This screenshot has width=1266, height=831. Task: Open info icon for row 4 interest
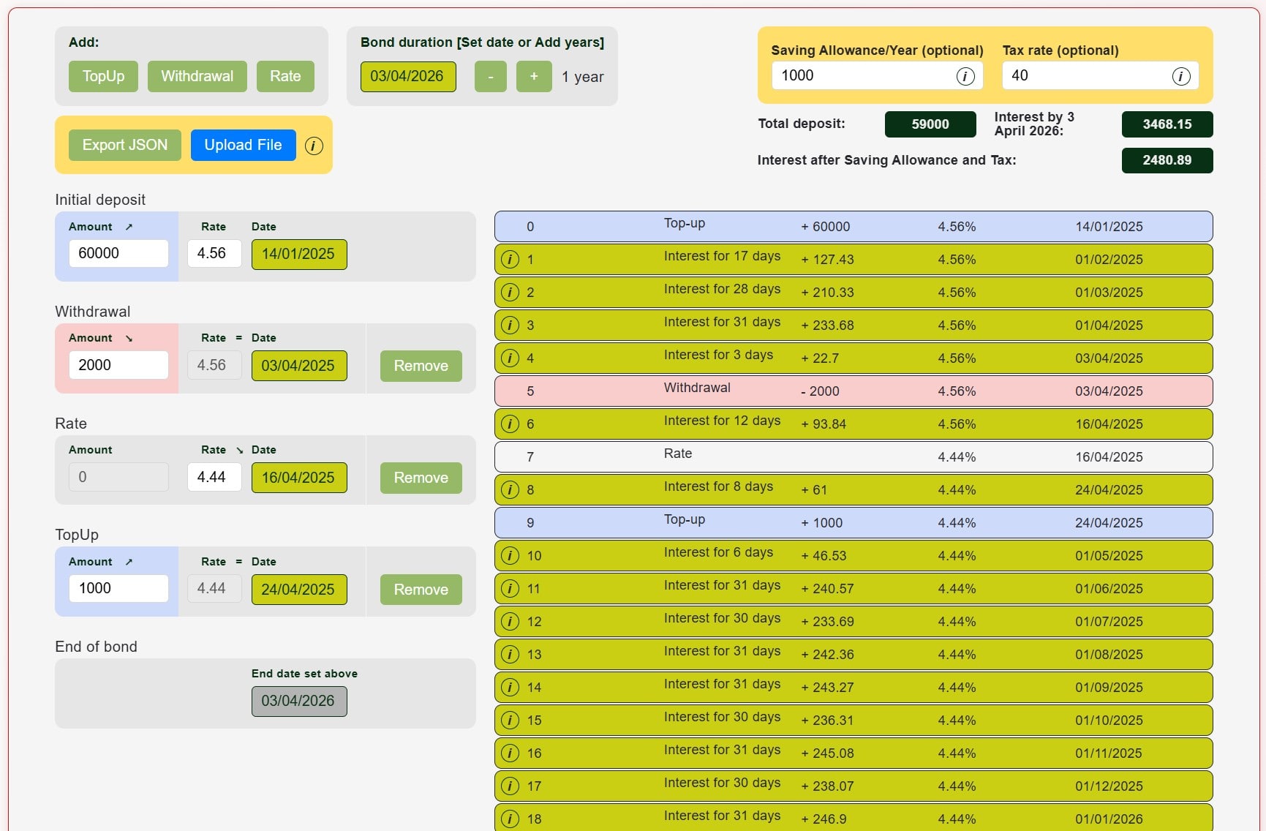click(510, 358)
